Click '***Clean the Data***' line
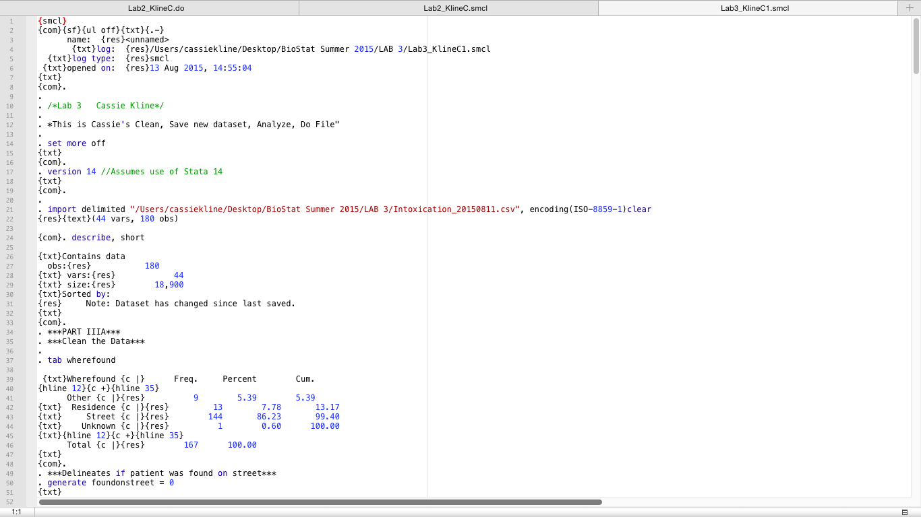The width and height of the screenshot is (921, 517). tap(96, 341)
